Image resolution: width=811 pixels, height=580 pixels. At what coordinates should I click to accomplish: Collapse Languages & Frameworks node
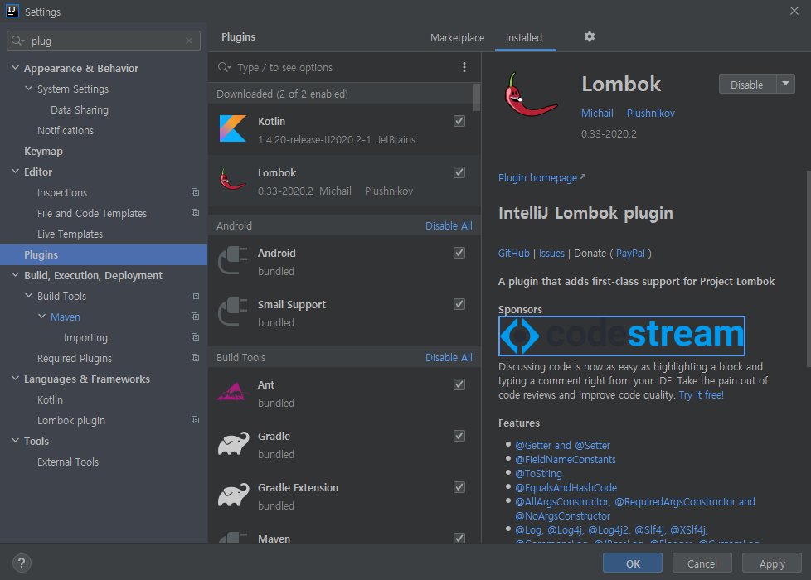16,379
